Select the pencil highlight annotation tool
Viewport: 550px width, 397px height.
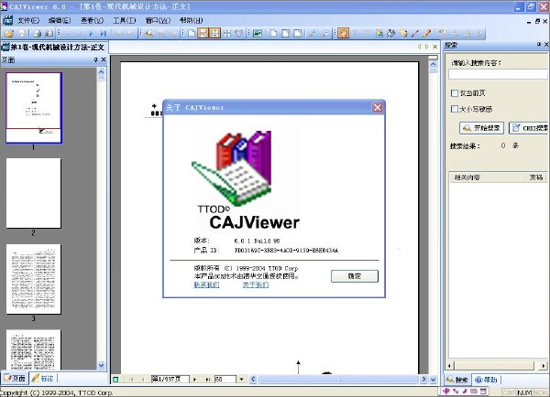(x=427, y=33)
